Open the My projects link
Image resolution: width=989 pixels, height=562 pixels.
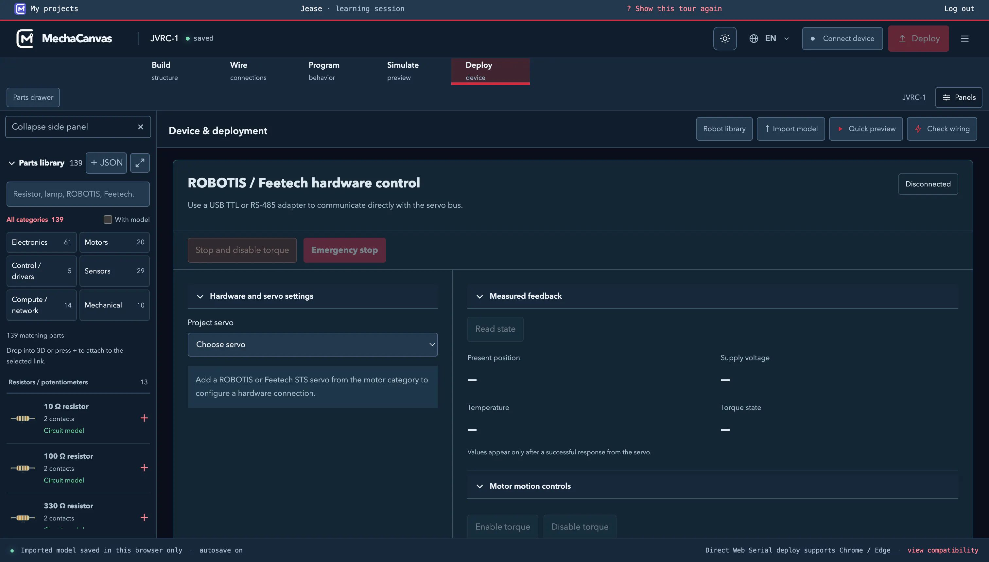tap(54, 9)
